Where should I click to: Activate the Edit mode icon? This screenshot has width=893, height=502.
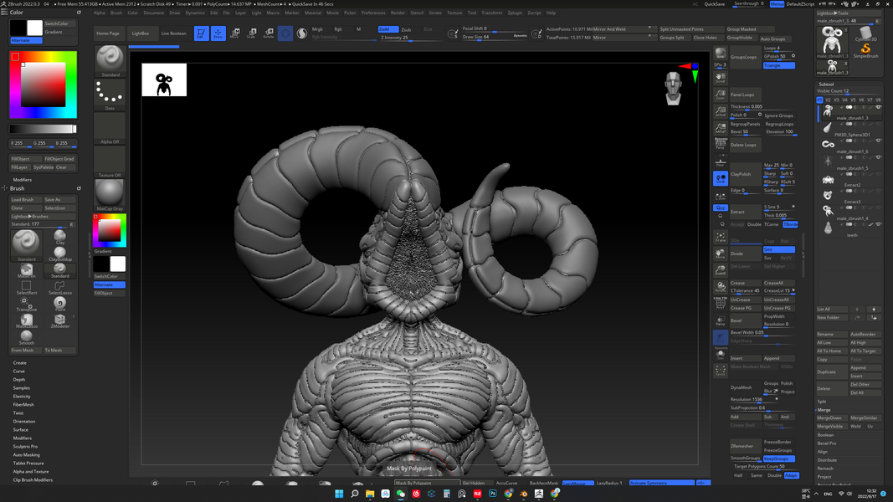point(201,33)
